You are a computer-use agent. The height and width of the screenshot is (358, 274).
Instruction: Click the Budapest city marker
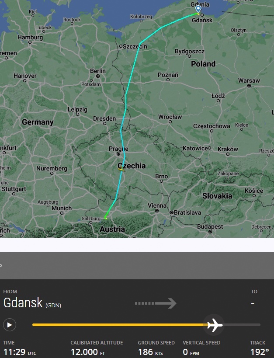pyautogui.click(x=210, y=232)
